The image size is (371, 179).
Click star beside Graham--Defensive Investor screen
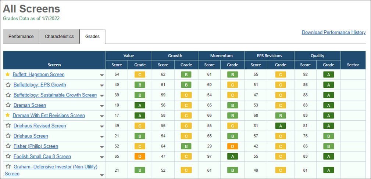8,167
